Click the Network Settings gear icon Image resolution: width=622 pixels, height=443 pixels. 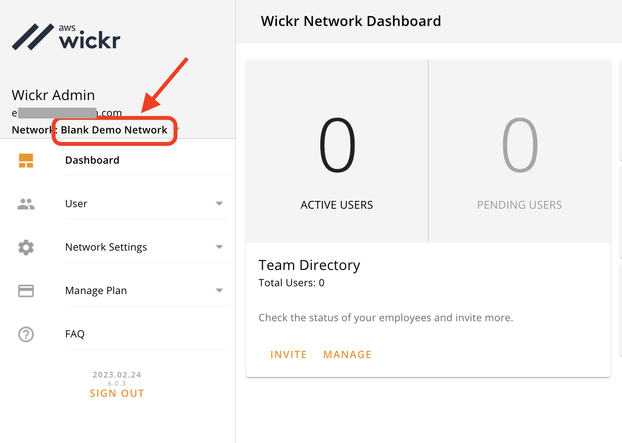pyautogui.click(x=26, y=247)
